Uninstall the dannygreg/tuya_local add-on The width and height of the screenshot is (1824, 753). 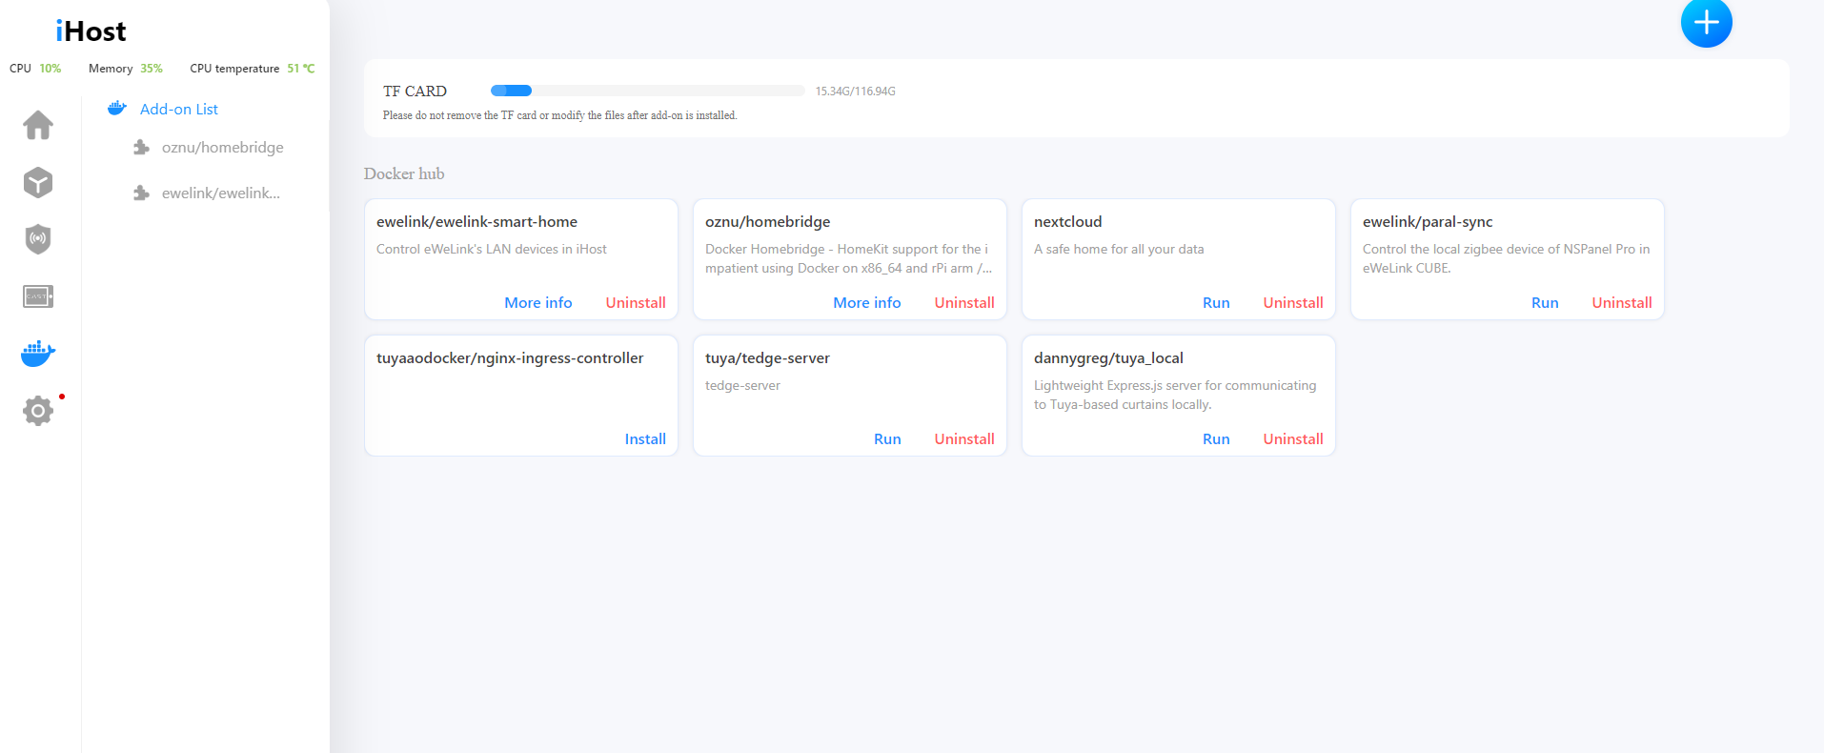tap(1293, 438)
